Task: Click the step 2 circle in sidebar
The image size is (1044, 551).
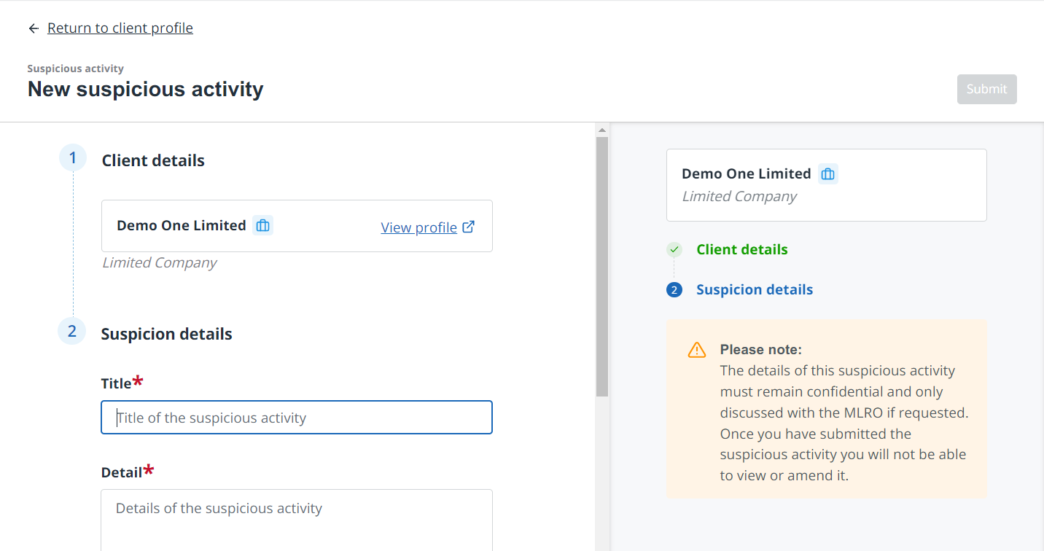Action: pos(674,290)
